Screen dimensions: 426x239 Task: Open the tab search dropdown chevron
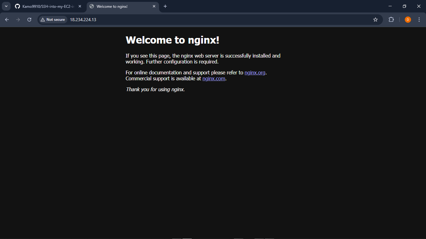coord(6,6)
